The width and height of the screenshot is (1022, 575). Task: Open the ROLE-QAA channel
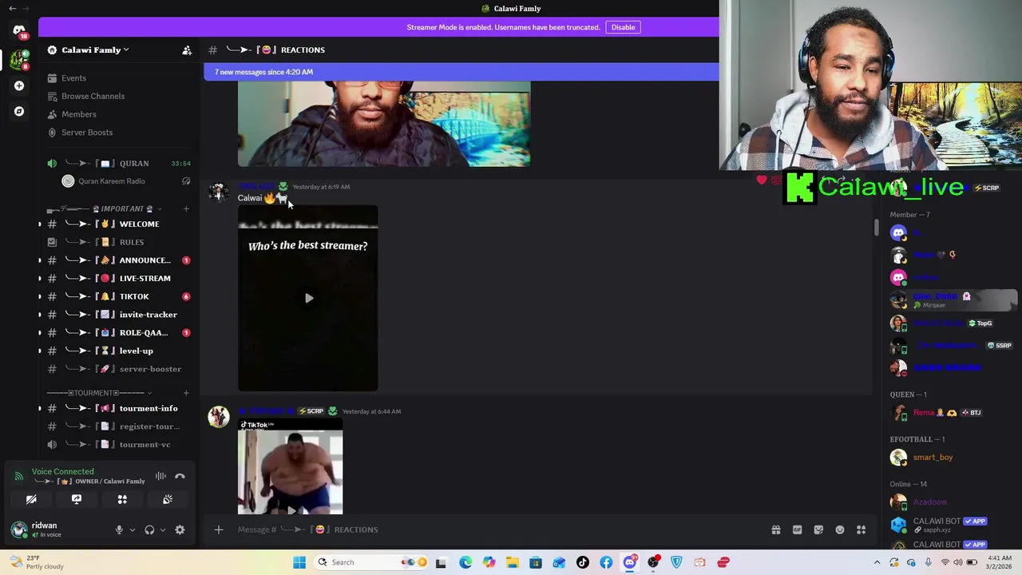point(120,333)
